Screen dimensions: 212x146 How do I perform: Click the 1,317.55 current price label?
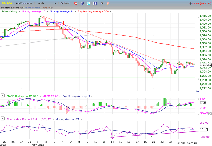(x=205, y=65)
